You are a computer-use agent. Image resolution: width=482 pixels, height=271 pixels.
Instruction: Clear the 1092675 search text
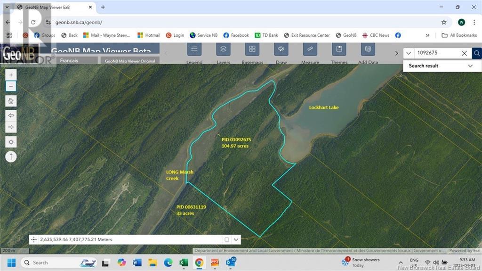coord(464,53)
